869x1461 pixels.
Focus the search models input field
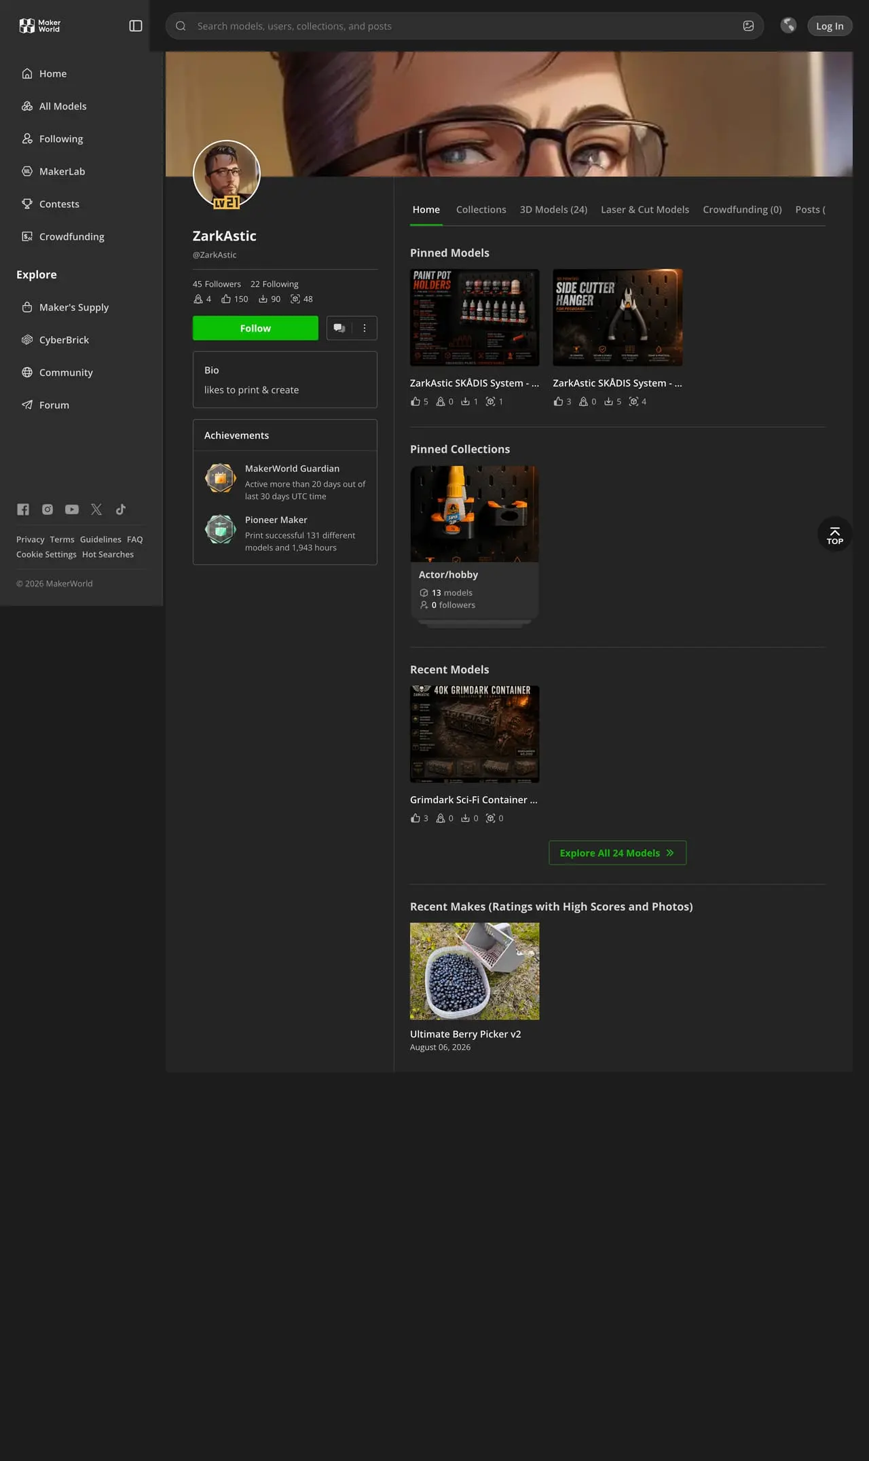tap(464, 26)
